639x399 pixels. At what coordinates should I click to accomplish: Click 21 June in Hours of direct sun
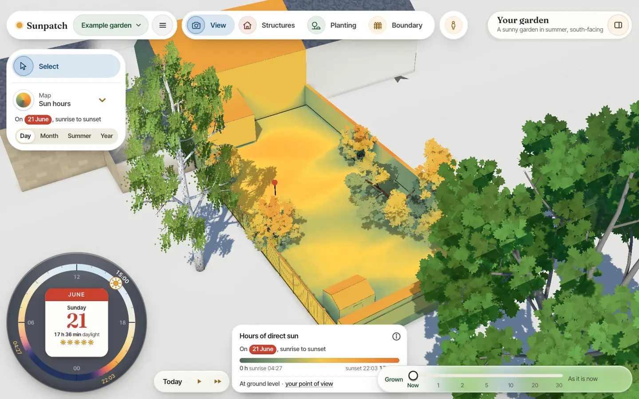click(x=263, y=349)
